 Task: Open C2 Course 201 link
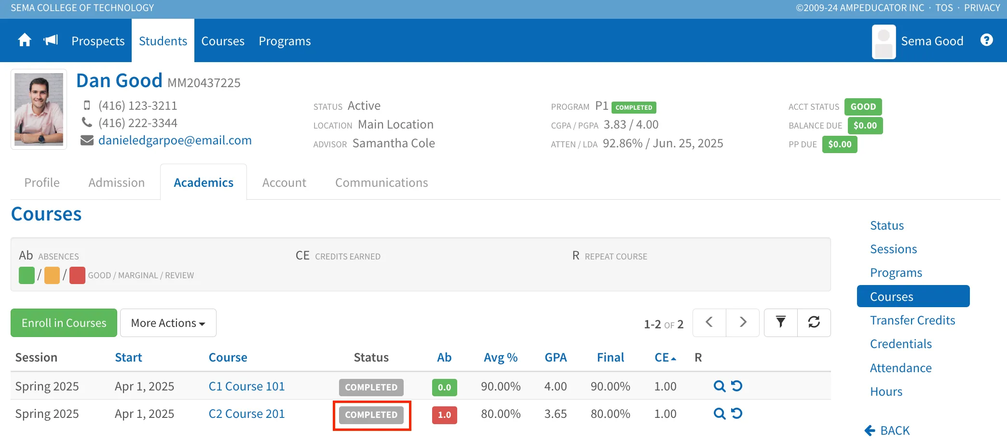pyautogui.click(x=246, y=414)
